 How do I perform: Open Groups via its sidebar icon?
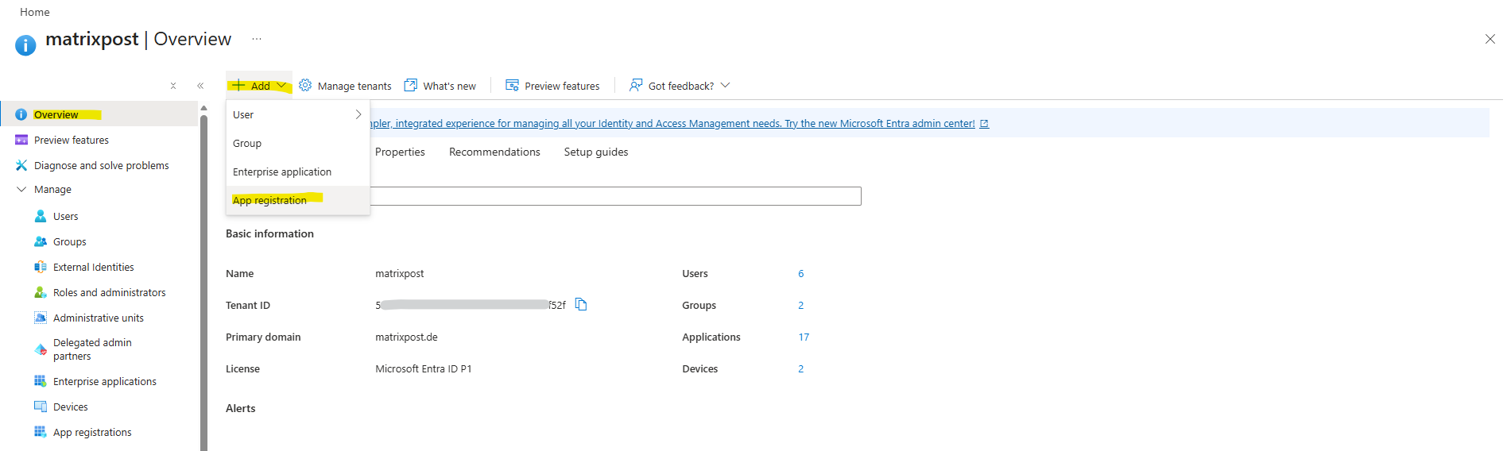coord(41,241)
